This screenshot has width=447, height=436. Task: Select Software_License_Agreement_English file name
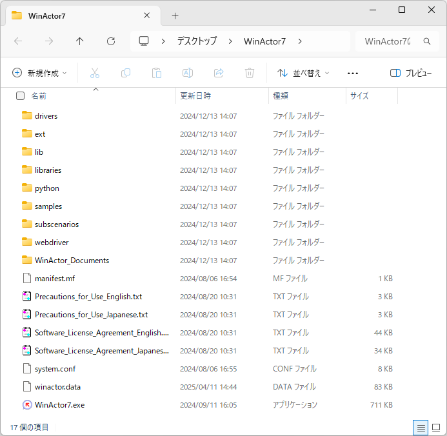[x=102, y=333]
